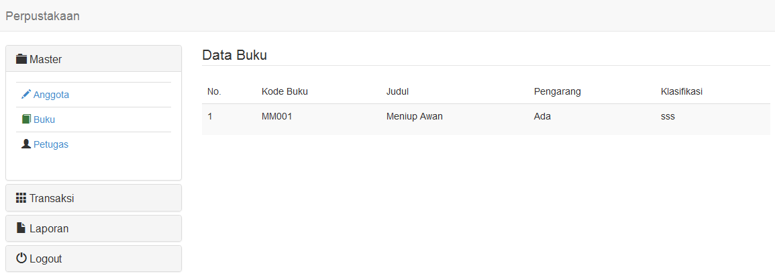Image resolution: width=775 pixels, height=280 pixels.
Task: Click the folder icon beside Master
Action: coord(21,59)
